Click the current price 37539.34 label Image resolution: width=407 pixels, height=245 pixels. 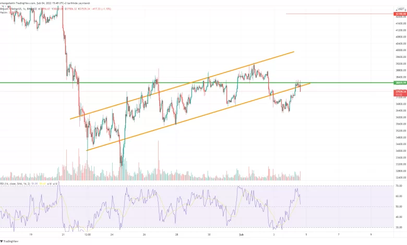400,92
